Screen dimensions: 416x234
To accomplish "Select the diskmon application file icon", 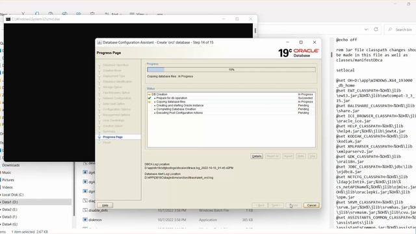I will (x=85, y=220).
